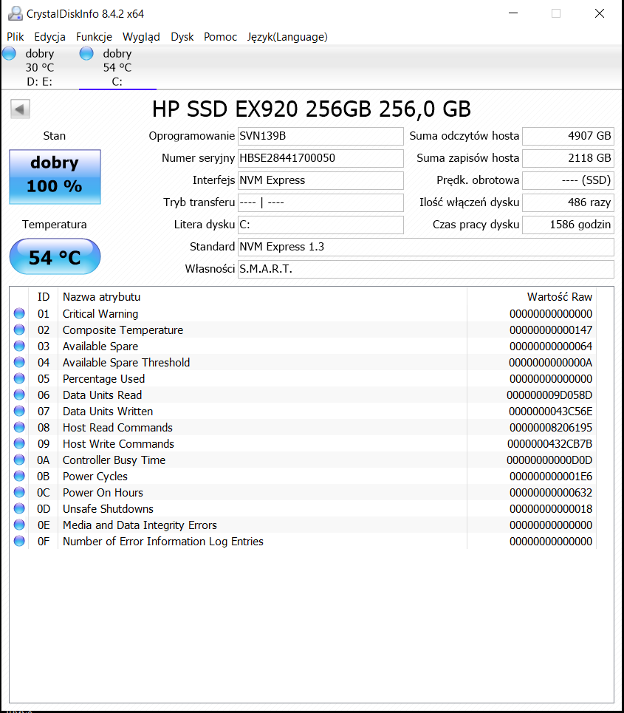Screen dimensions: 624x713
Task: Click the Ilość włączeń dysku value 486 razy
Action: point(568,202)
